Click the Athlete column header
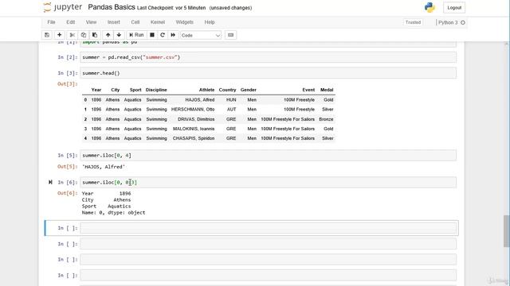 coord(206,90)
